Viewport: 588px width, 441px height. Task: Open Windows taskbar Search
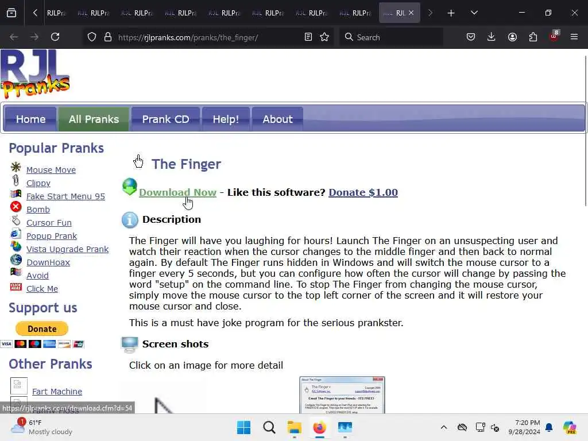click(269, 427)
